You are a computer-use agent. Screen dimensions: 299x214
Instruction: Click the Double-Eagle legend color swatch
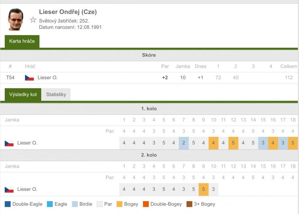point(8,204)
